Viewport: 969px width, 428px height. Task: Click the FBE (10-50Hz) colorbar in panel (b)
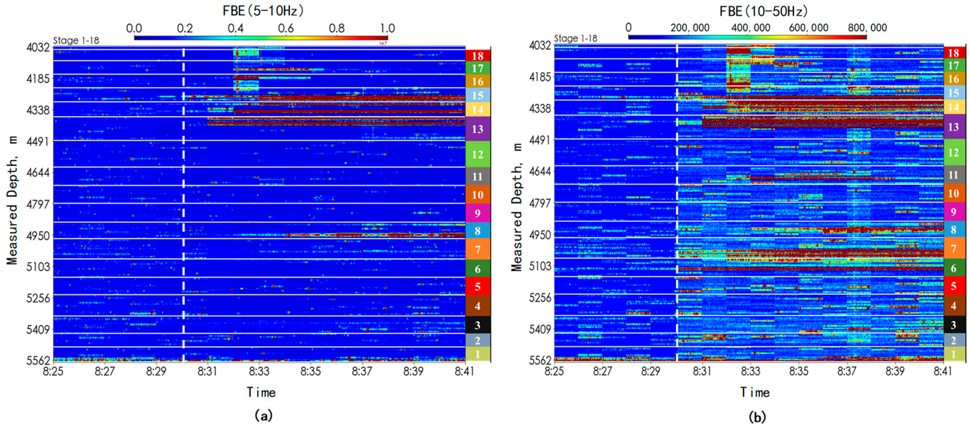tap(747, 37)
